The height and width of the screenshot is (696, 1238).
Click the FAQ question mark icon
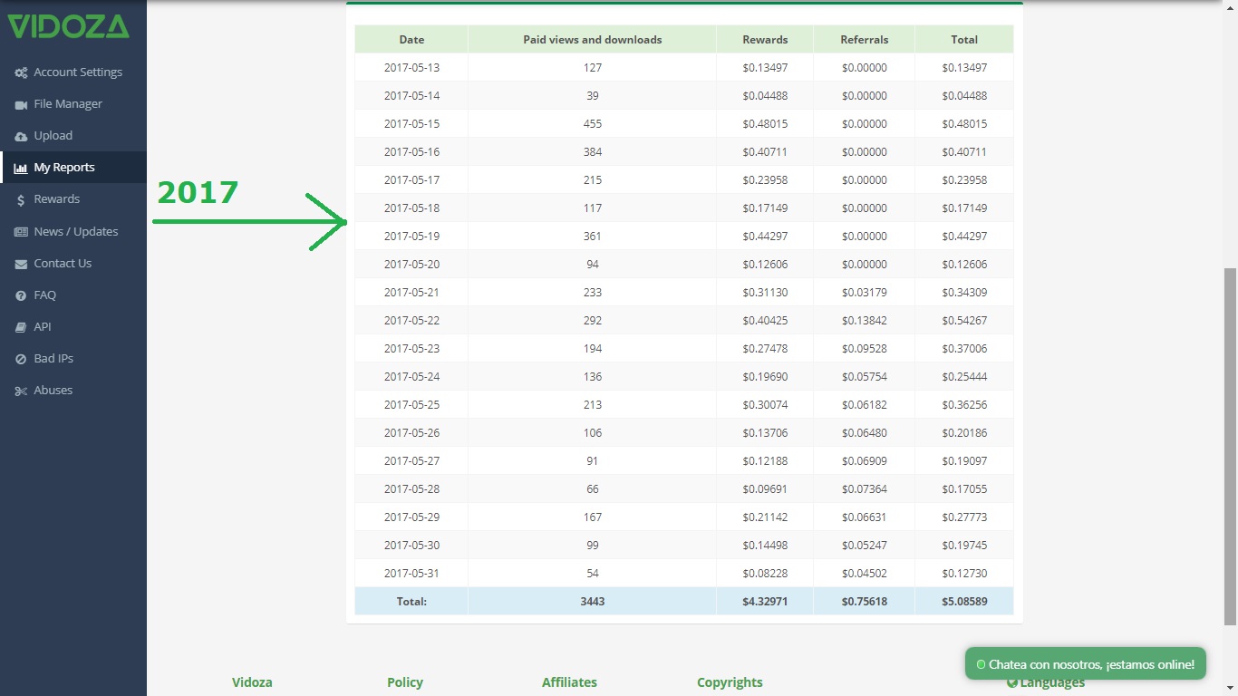pyautogui.click(x=21, y=295)
